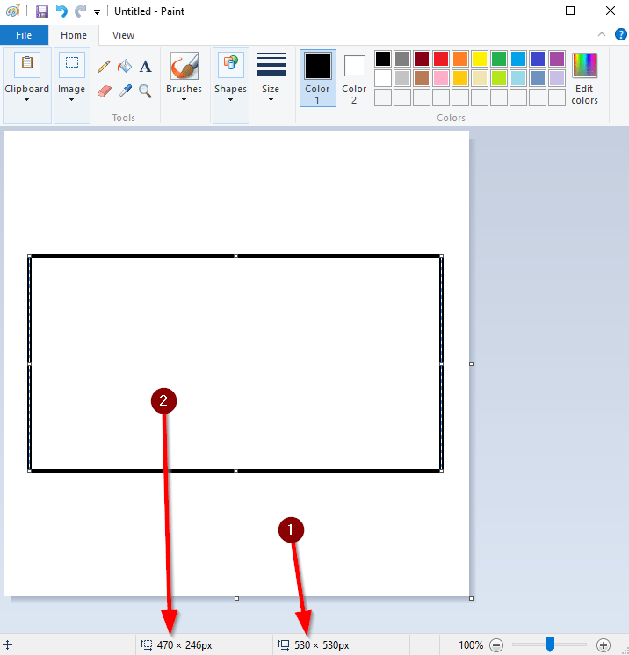Undo the last action

coord(61,11)
